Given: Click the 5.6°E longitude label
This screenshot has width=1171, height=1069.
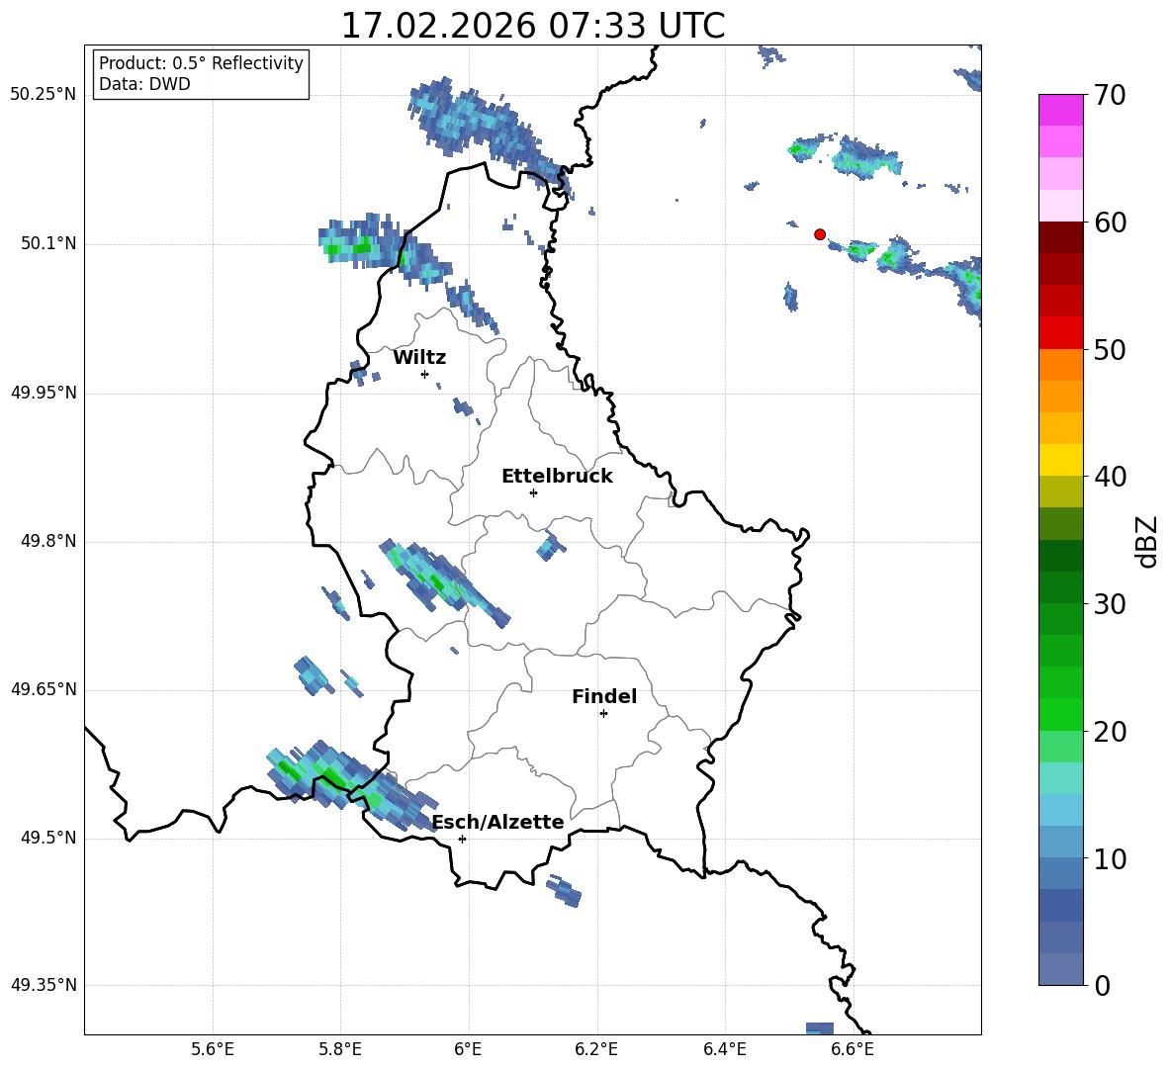Looking at the screenshot, I should tap(213, 1049).
